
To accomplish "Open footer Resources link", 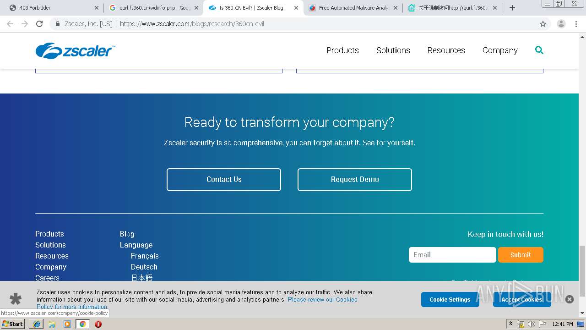I will click(52, 256).
